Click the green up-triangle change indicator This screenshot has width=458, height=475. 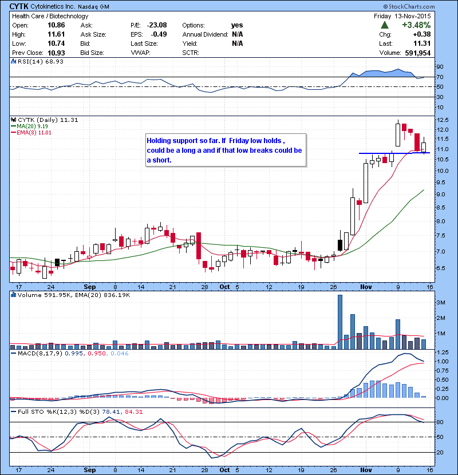click(x=385, y=25)
